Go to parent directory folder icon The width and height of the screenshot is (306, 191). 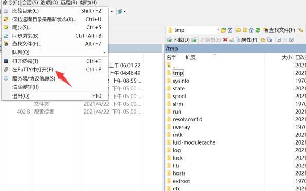pyautogui.click(x=238, y=30)
